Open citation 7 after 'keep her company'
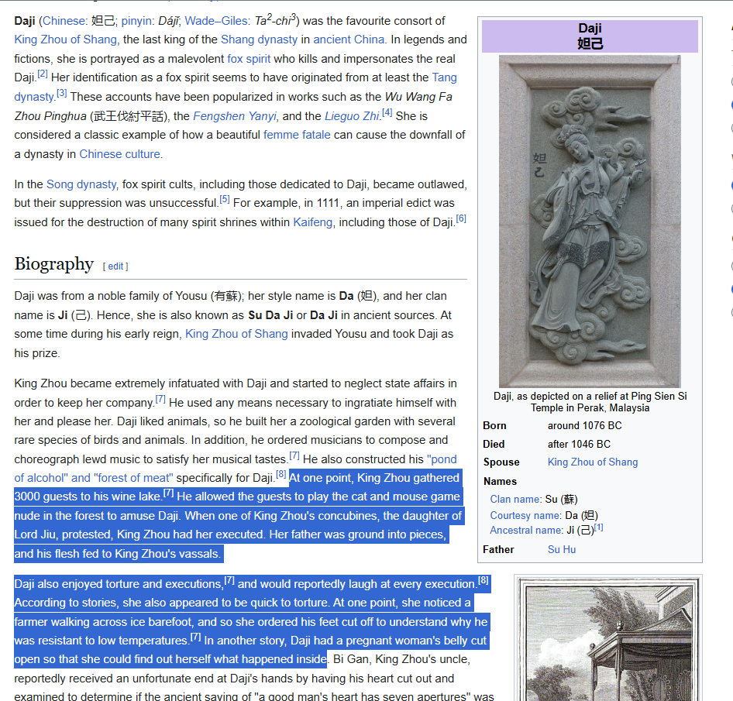The height and width of the screenshot is (701, 733). (160, 399)
